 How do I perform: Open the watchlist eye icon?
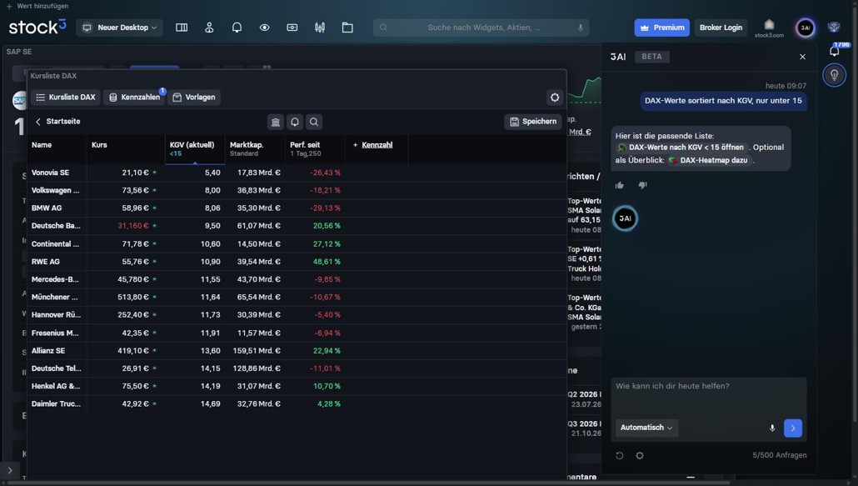coord(264,28)
